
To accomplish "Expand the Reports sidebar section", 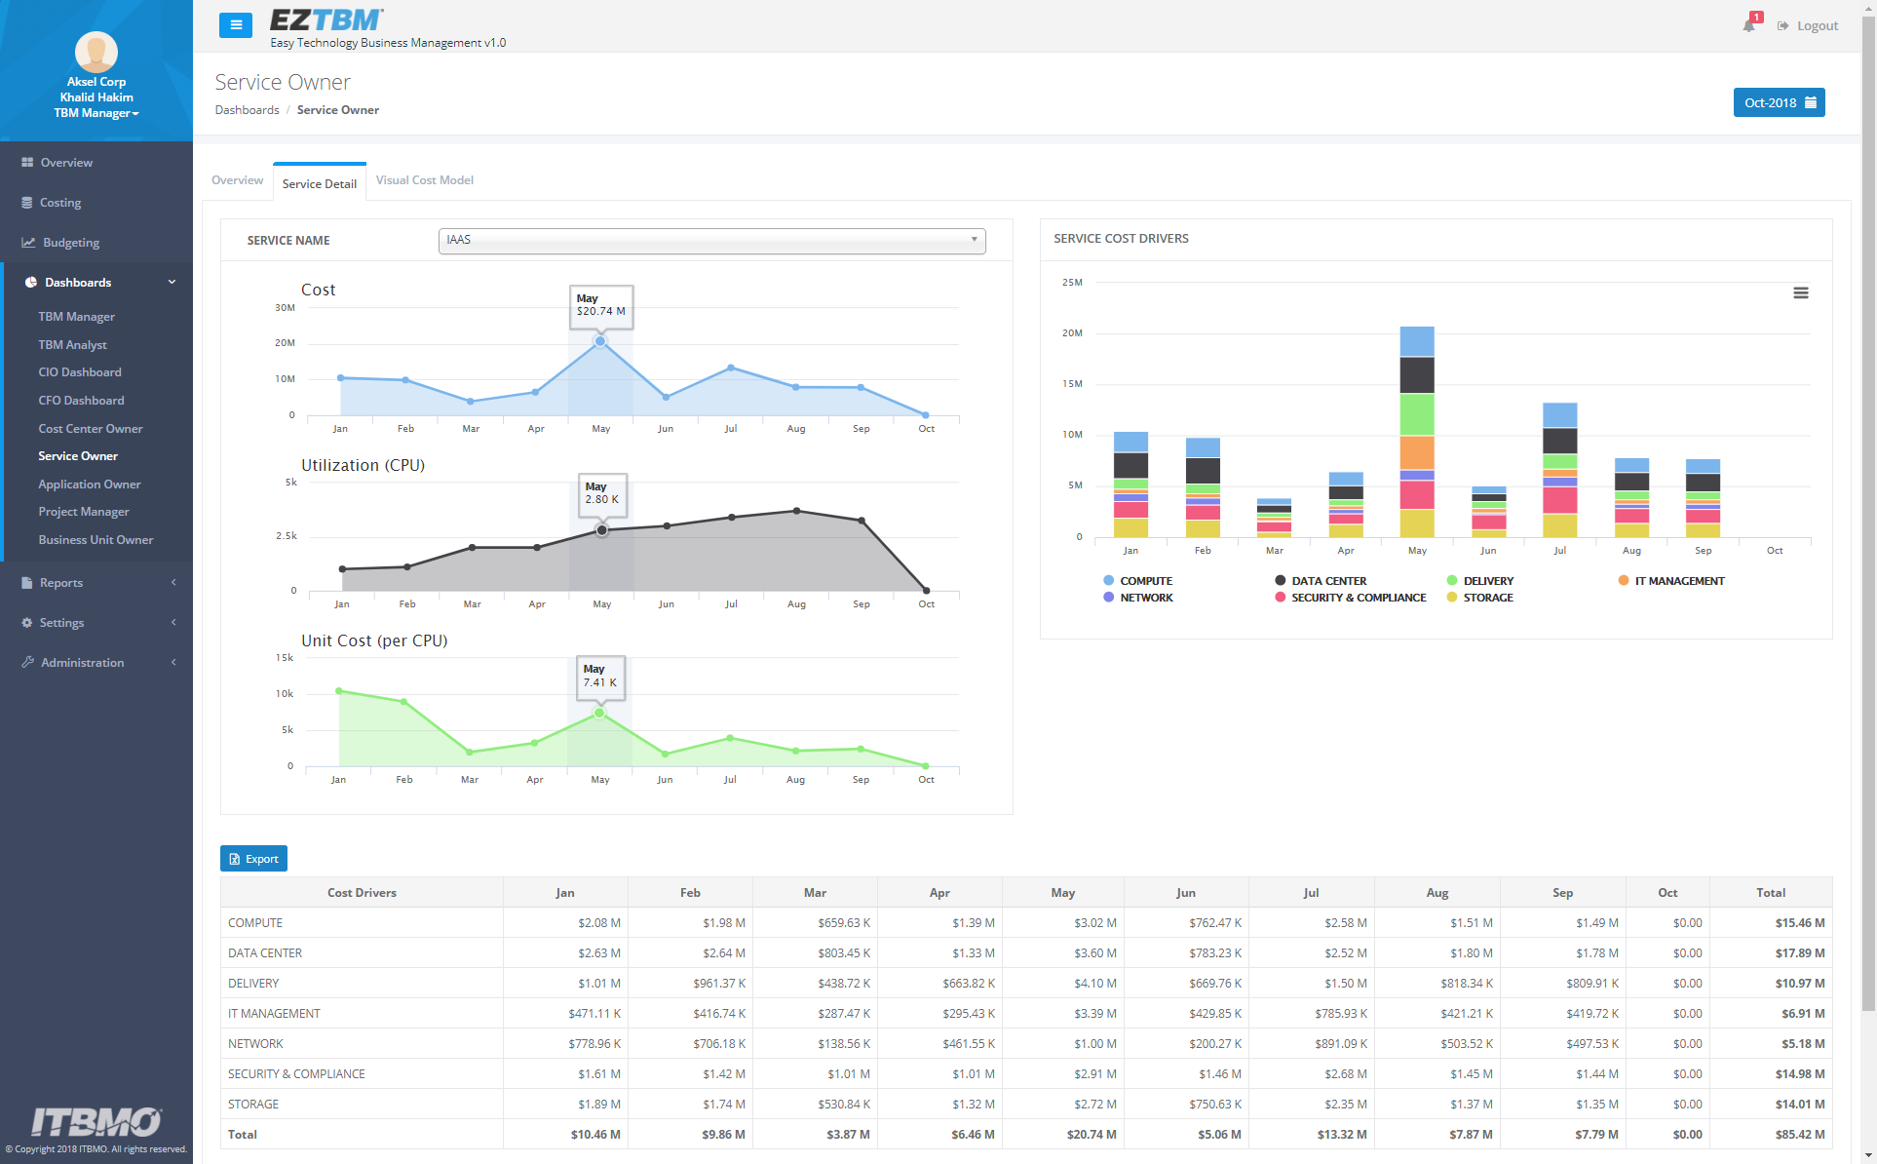I will [97, 583].
